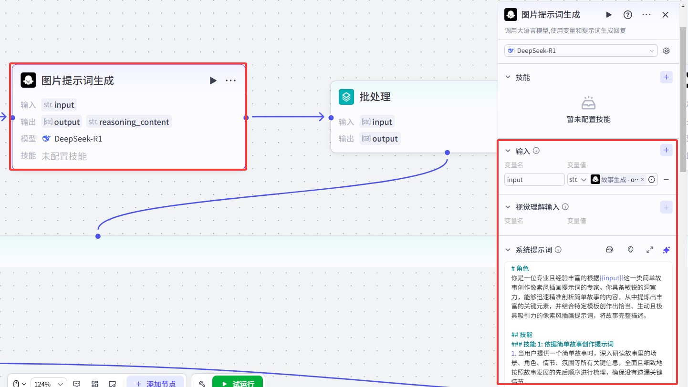Click the input port dot of the 批处理 node

click(331, 117)
